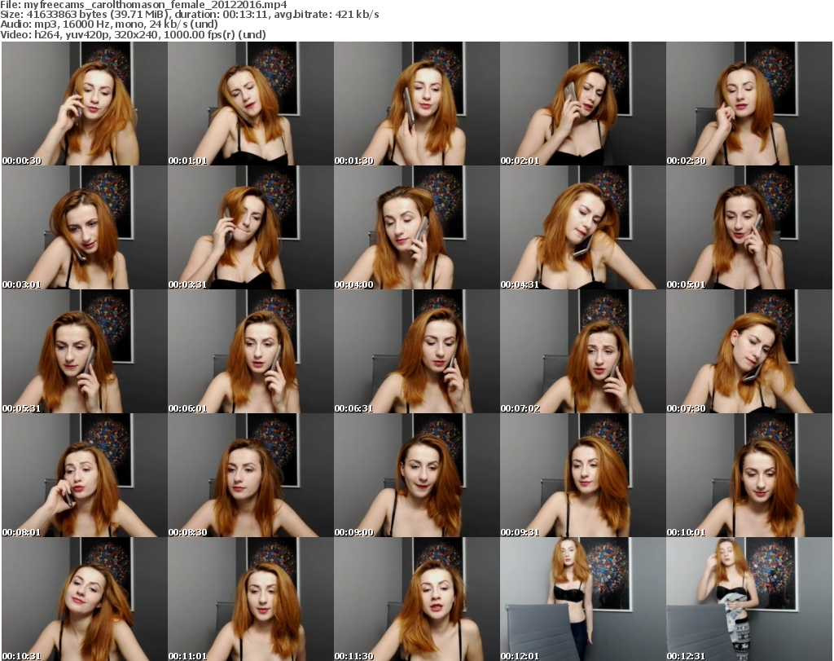Open the standing frame at 00:12:01

coord(582,599)
